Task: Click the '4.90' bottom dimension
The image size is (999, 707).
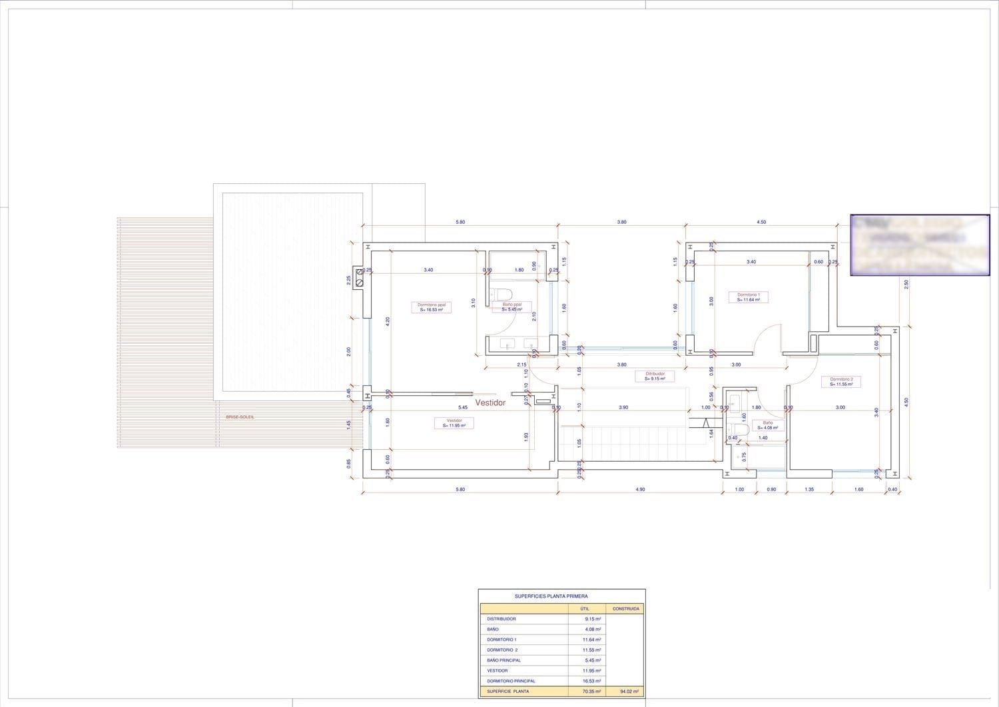Action: pyautogui.click(x=640, y=489)
